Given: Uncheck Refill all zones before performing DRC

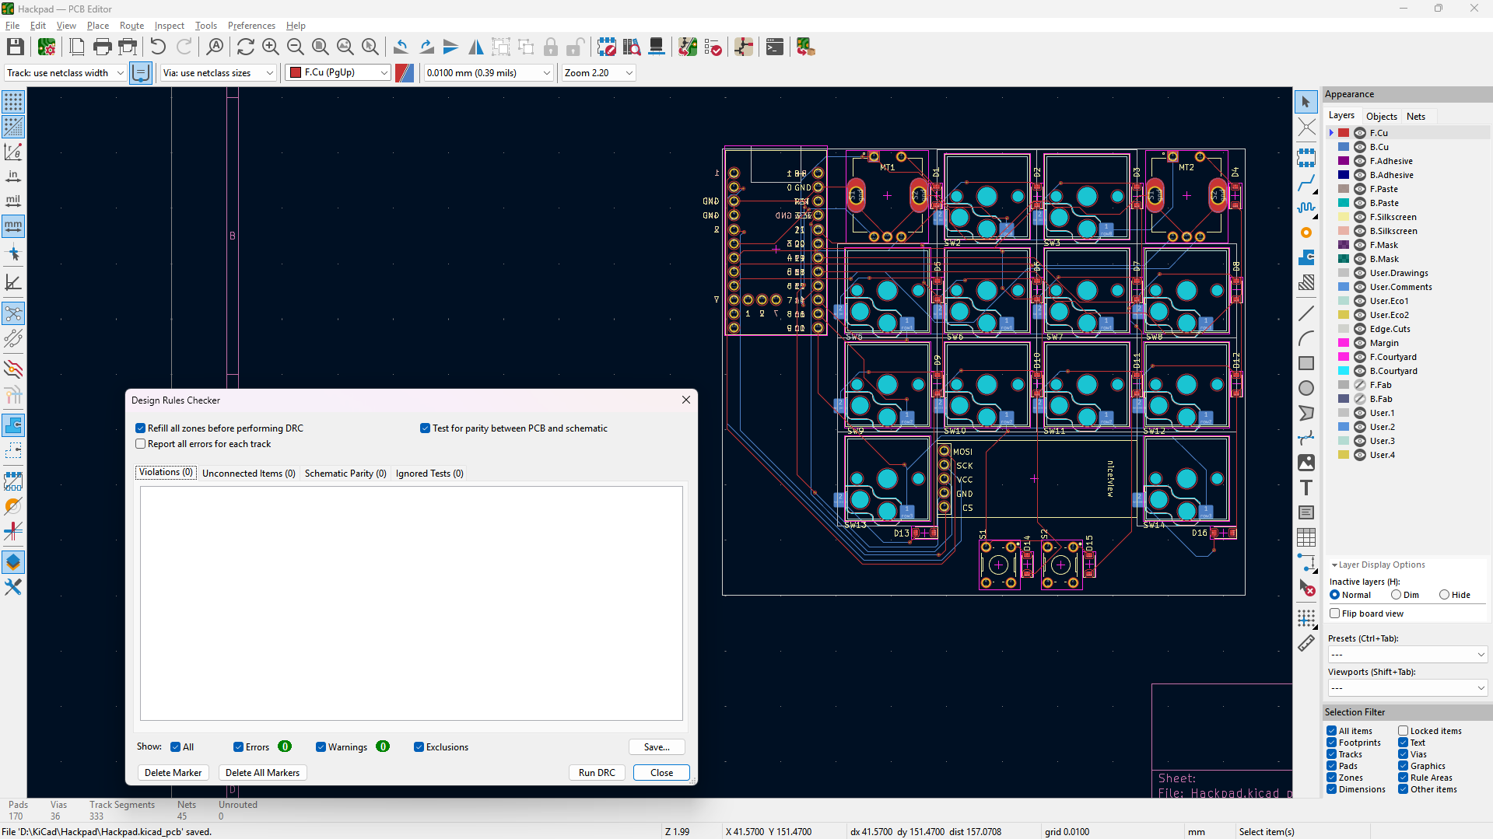Looking at the screenshot, I should (x=140, y=428).
